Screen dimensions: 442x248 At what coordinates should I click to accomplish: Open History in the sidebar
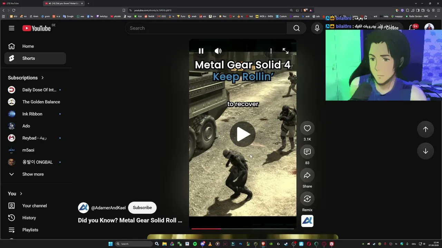[35, 218]
